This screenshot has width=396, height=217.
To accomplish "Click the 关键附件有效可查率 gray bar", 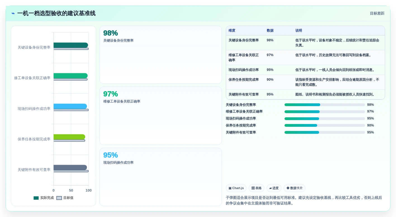I will point(70,168).
